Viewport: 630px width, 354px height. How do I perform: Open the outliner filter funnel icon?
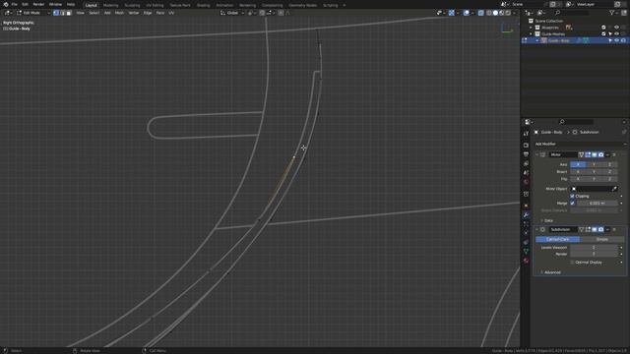(x=612, y=13)
